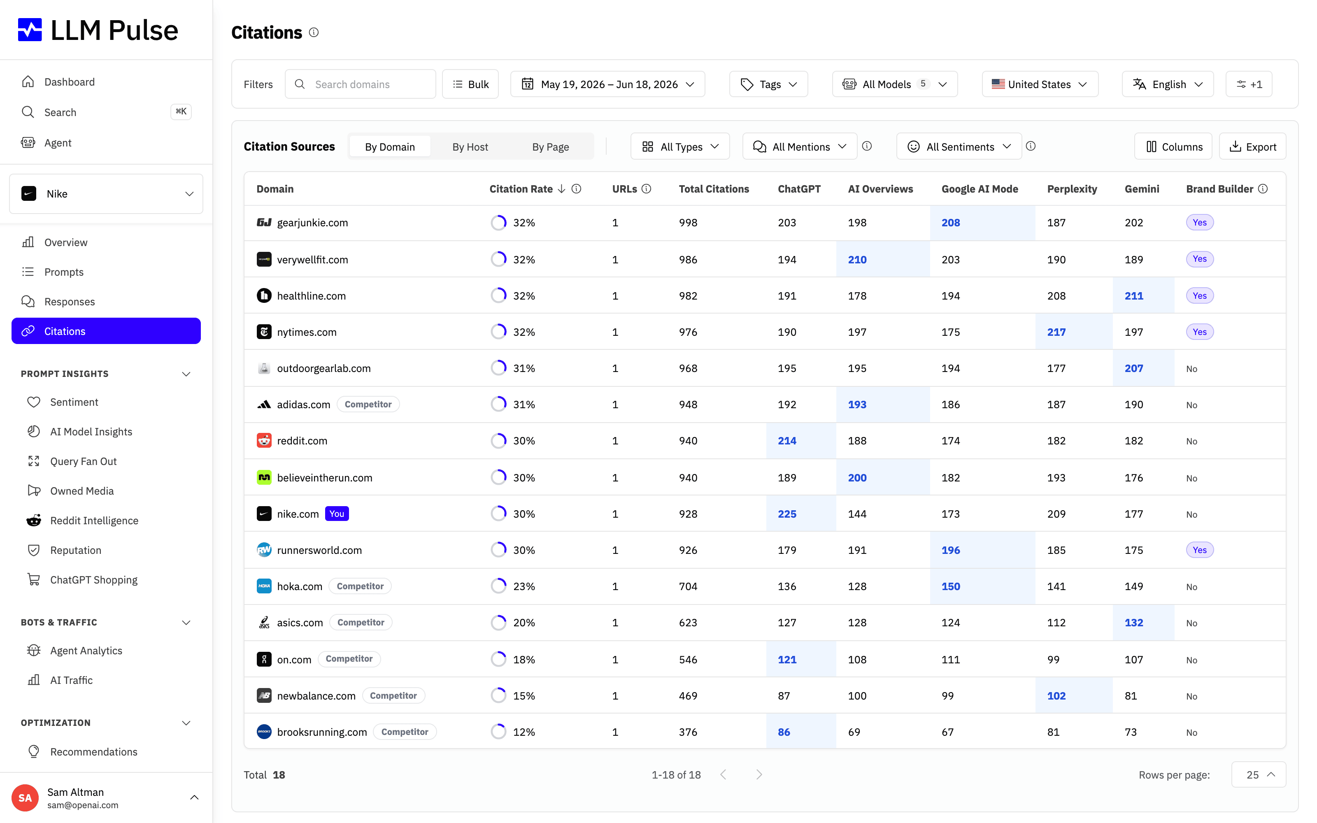The height and width of the screenshot is (823, 1317).
Task: Open Prompts in the sidebar
Action: point(106,272)
